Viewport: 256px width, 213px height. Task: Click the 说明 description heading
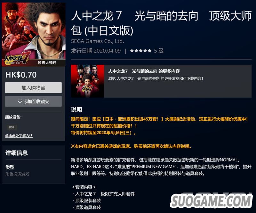(x=76, y=110)
